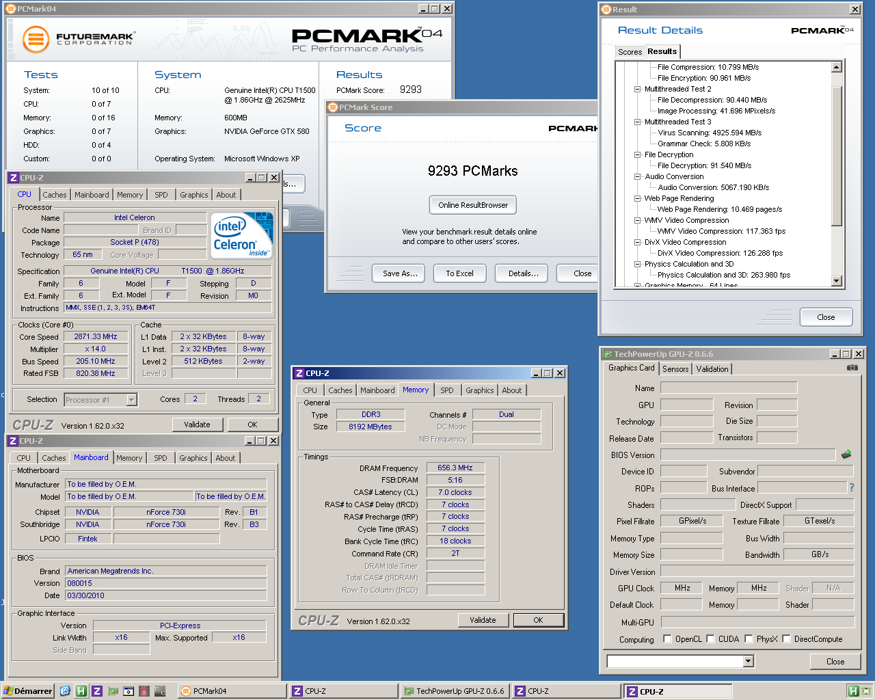Enable the CUDA checkbox in GPU-Z
Image resolution: width=875 pixels, height=700 pixels.
(x=711, y=639)
